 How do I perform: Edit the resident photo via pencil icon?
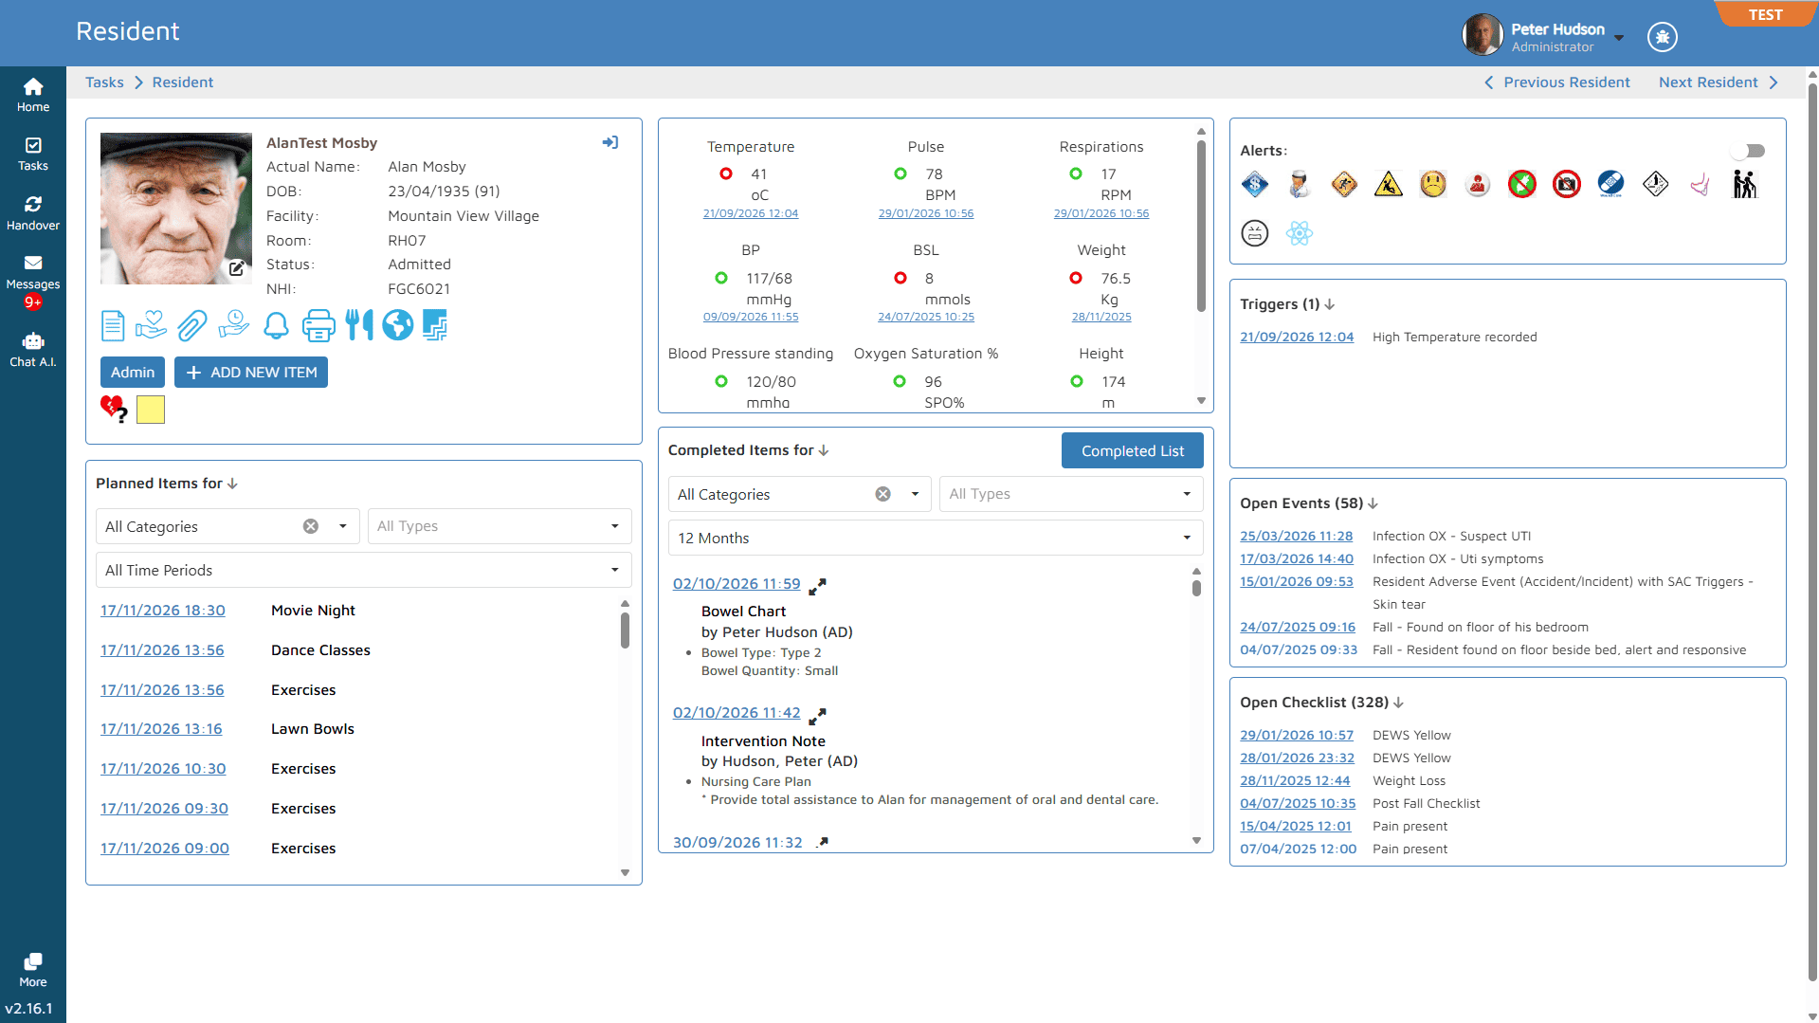coord(237,268)
